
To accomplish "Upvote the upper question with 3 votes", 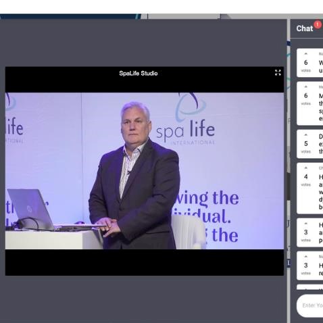I will coord(305,224).
